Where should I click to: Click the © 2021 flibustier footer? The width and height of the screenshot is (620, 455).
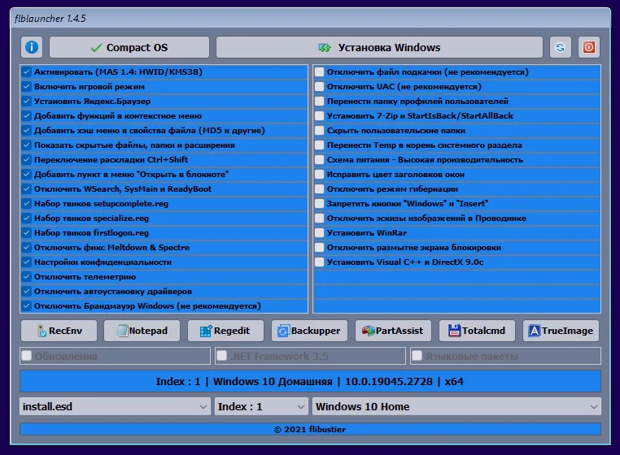[310, 429]
